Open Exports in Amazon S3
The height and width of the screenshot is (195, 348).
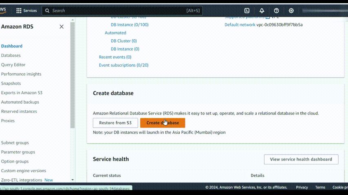(22, 93)
